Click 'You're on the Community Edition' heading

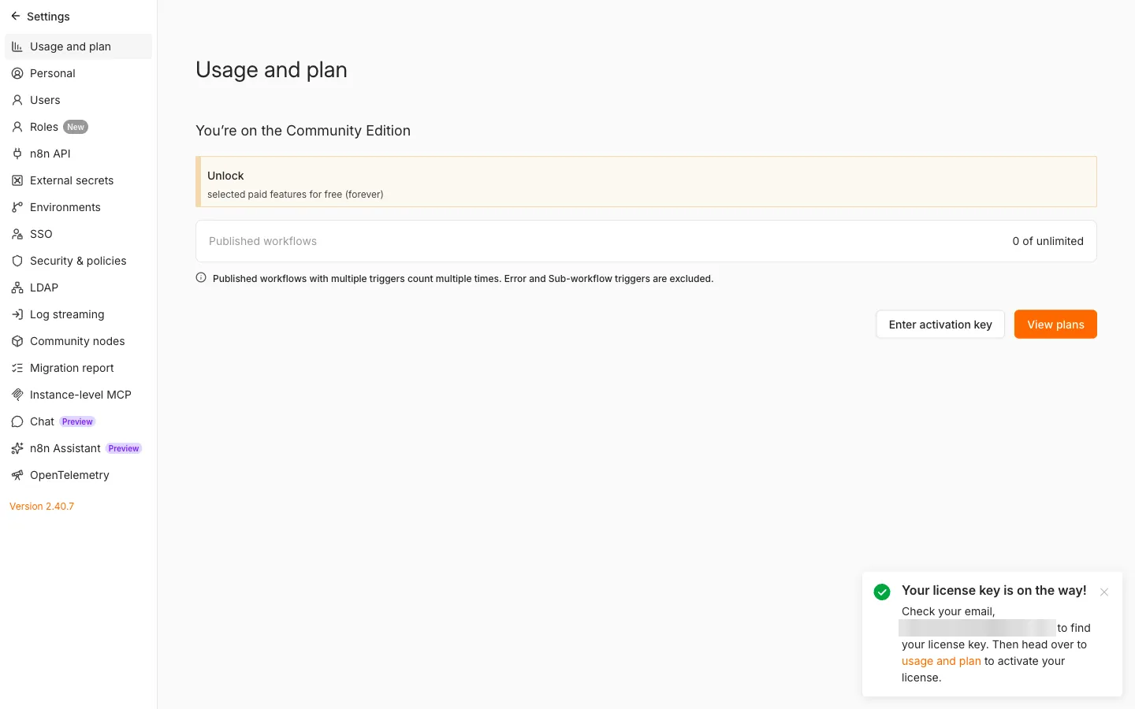pos(303,131)
